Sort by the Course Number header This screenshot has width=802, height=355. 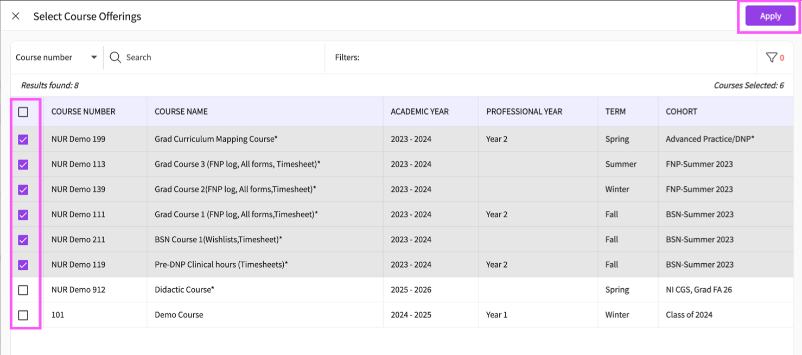point(83,112)
